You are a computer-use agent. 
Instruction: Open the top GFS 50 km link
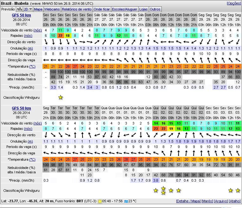(21, 15)
